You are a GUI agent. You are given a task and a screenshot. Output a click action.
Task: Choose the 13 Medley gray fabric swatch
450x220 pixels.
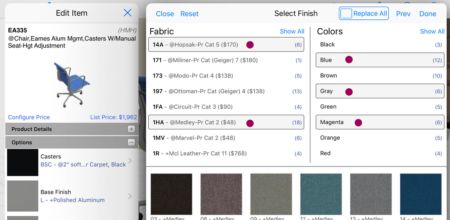coord(371,194)
